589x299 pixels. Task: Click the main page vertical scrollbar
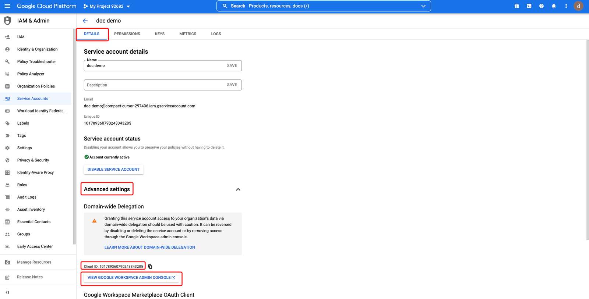[587, 140]
